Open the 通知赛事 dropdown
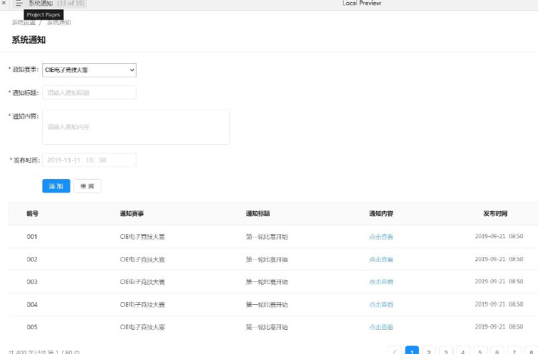The image size is (538, 354). (89, 70)
